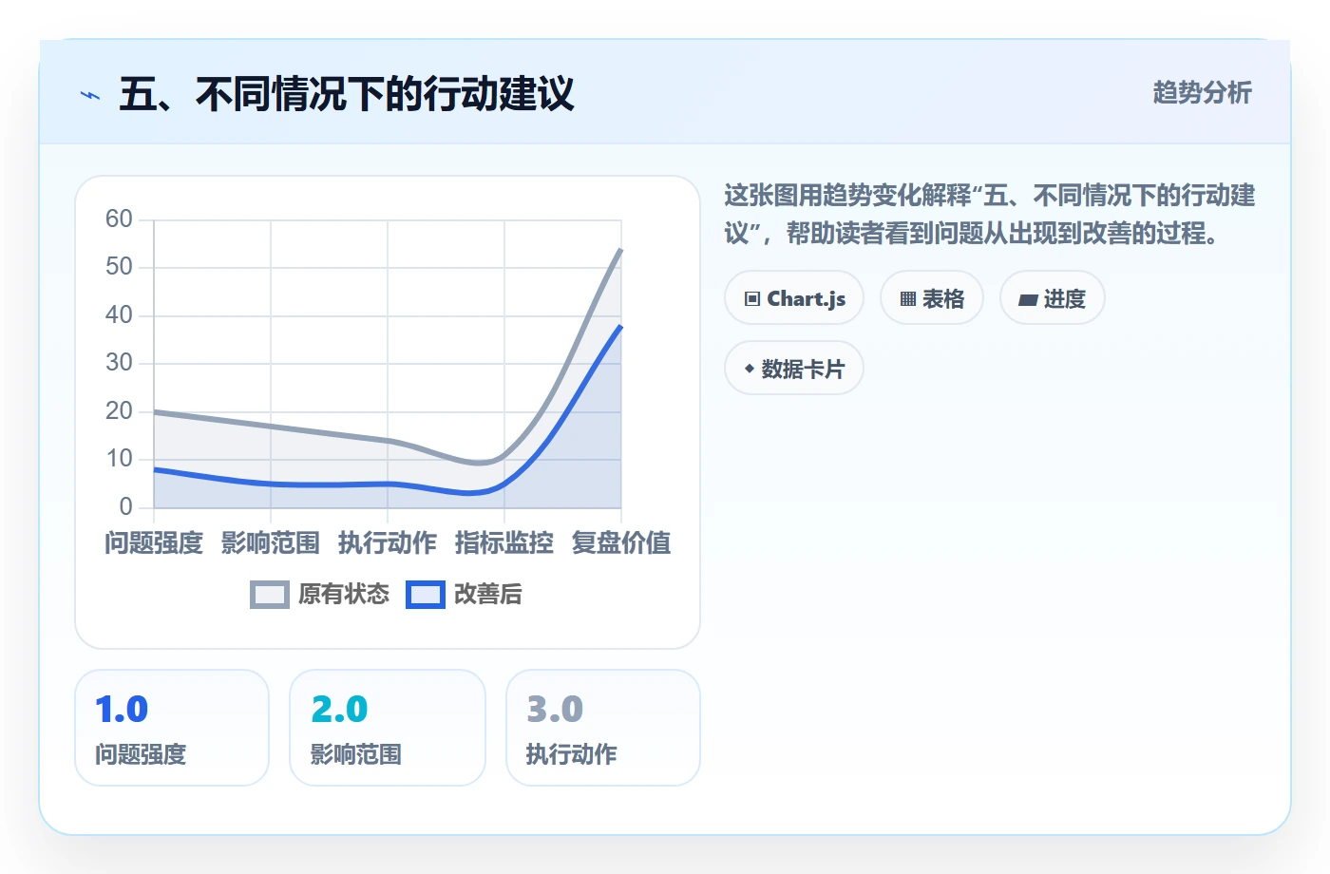Screen dimensions: 1330x874
Task: Click the 复盘价值 x-axis label
Action: tap(621, 542)
